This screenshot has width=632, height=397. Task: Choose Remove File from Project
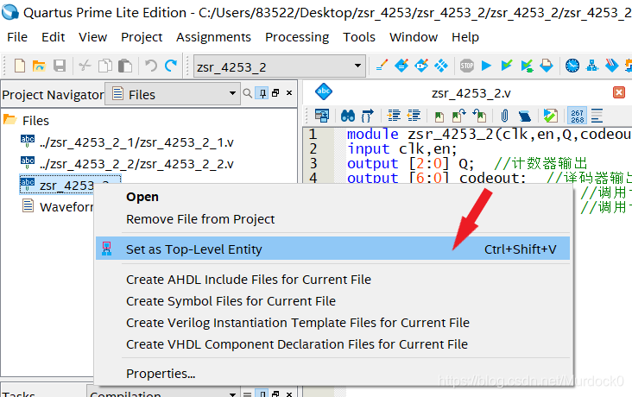[332, 219]
